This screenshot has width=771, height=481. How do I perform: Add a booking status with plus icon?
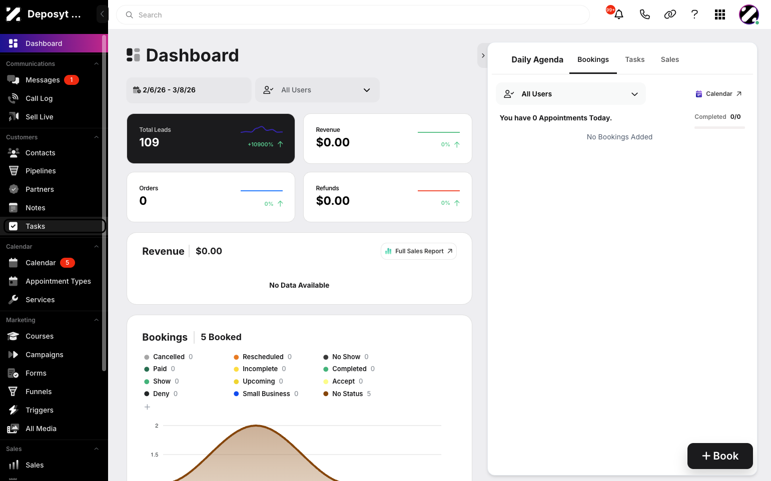[x=147, y=407]
